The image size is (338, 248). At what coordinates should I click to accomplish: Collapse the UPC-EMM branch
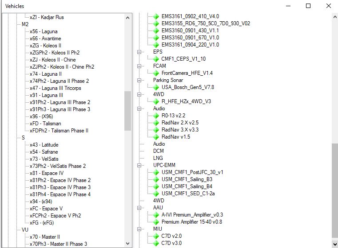[139, 165]
